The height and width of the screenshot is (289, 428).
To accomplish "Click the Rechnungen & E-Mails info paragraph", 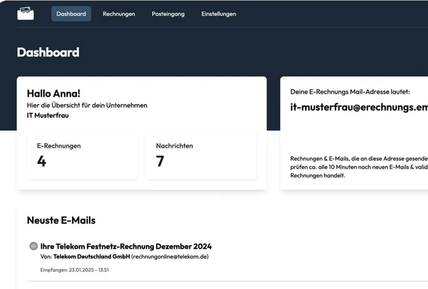I will (359, 167).
